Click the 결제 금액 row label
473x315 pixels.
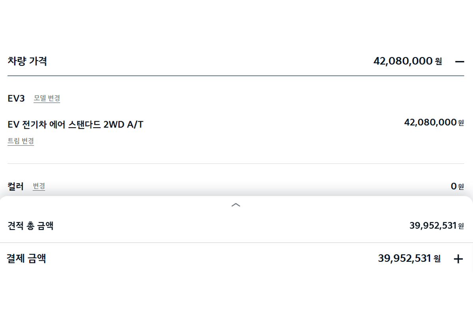point(26,258)
